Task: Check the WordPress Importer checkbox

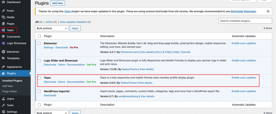Action: coord(39,91)
